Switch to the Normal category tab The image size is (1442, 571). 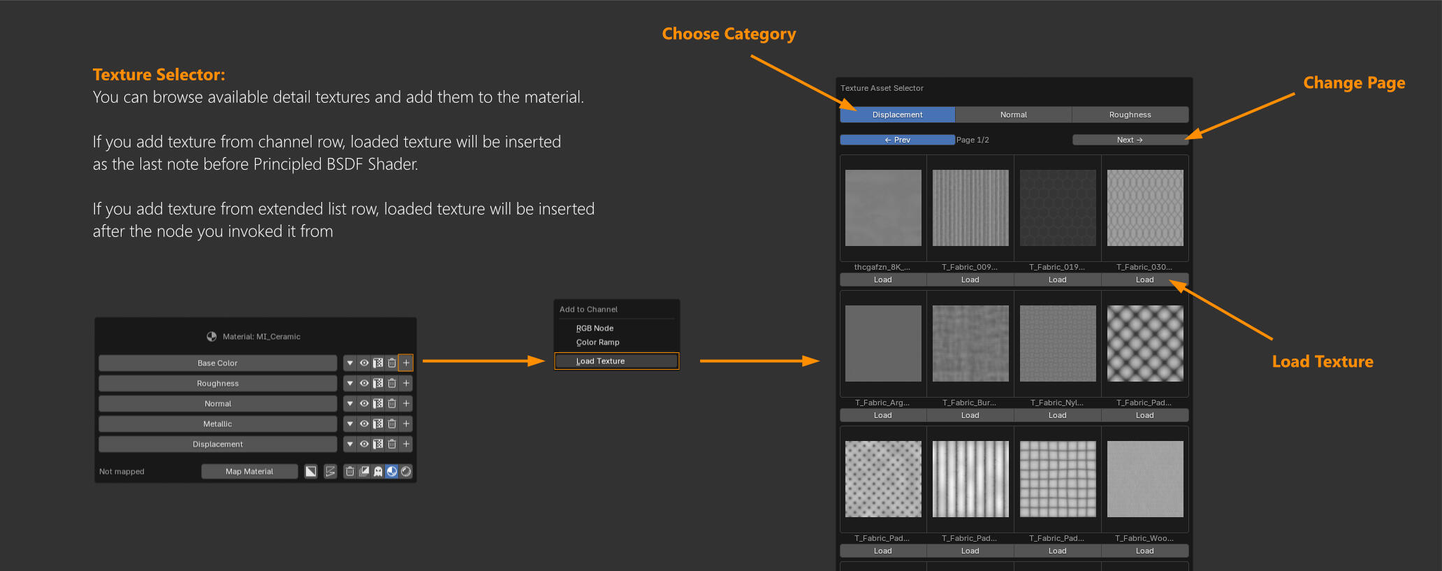(1013, 115)
